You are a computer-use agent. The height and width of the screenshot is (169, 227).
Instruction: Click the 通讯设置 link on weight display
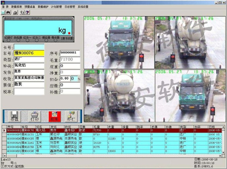(68, 39)
